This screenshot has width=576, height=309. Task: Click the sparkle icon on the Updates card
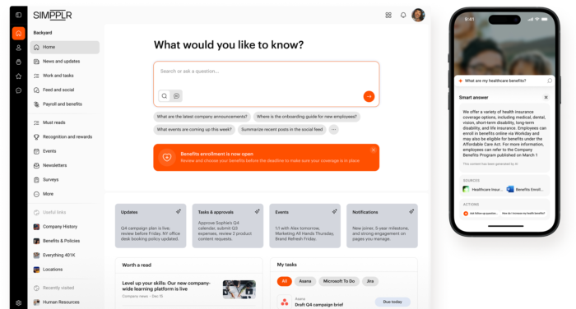coord(179,211)
